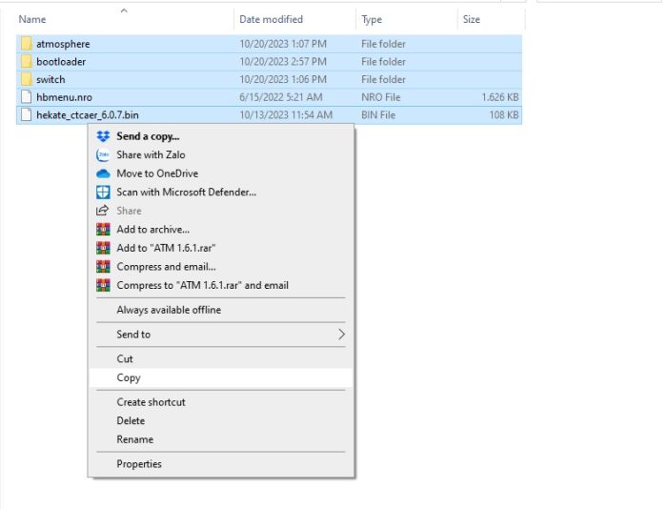
Task: Click the bootloader folder icon
Action: (x=26, y=62)
